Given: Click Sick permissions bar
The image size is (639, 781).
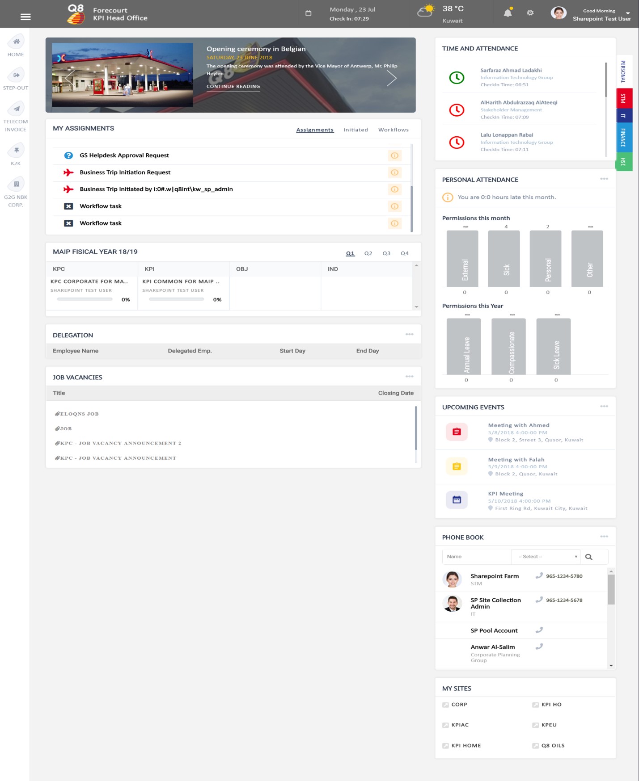Looking at the screenshot, I should point(504,259).
